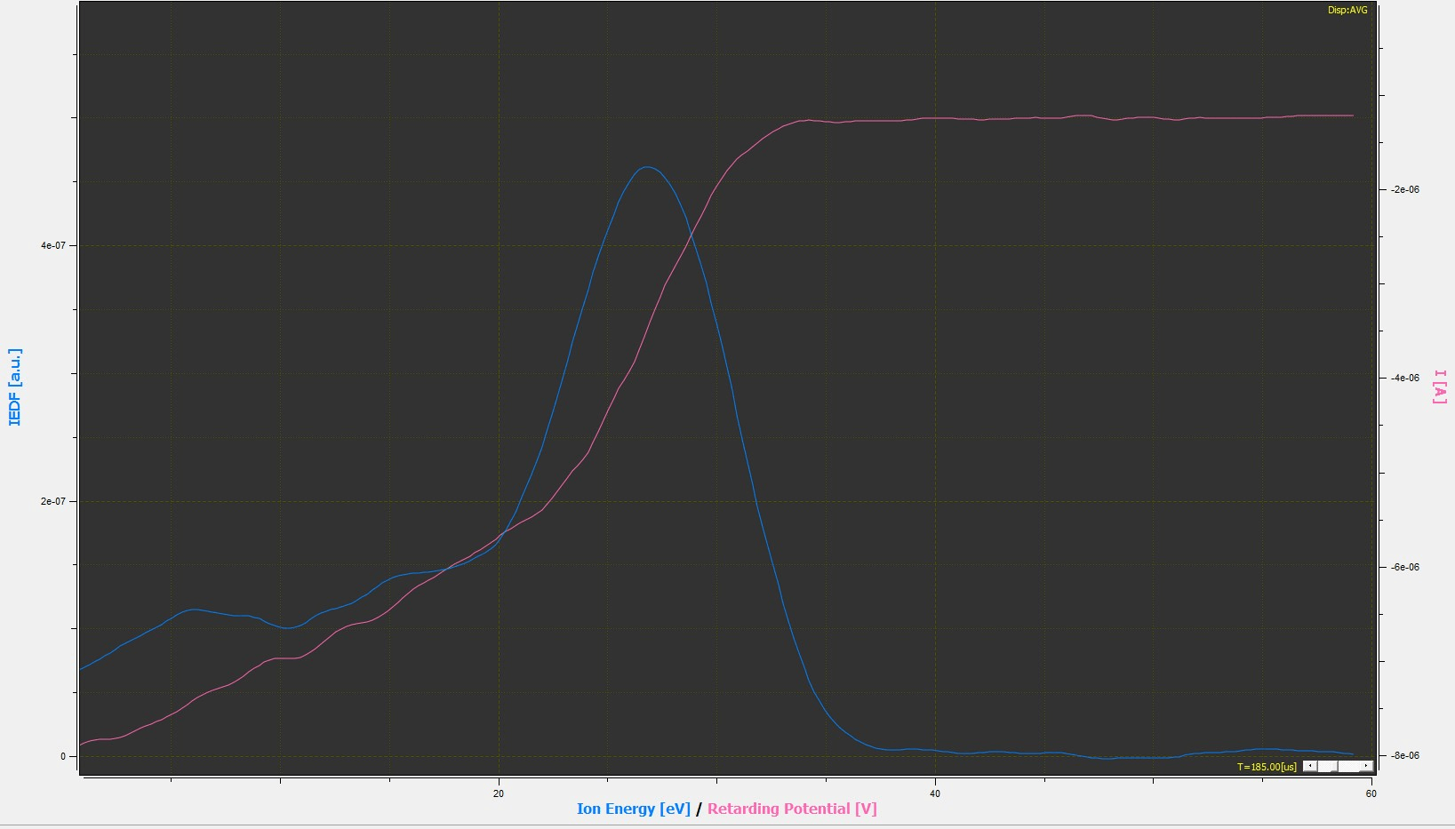Viewport: 1455px width, 829px height.
Task: Click the 40 tick label on the x-axis
Action: click(x=935, y=793)
